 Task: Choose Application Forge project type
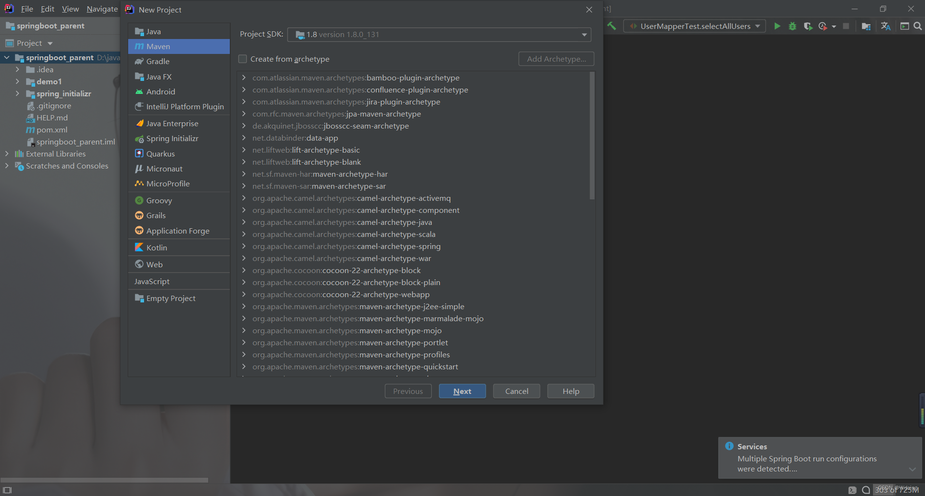tap(179, 231)
